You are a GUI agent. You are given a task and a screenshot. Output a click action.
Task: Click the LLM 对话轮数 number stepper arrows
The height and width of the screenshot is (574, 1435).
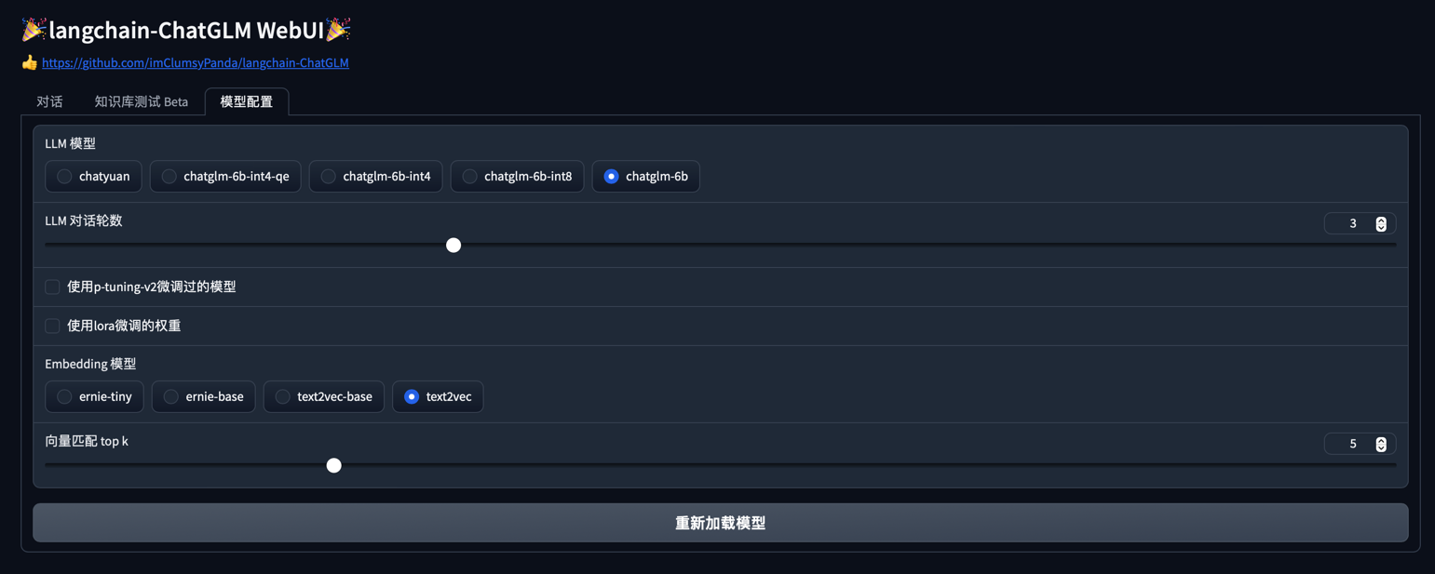point(1381,223)
